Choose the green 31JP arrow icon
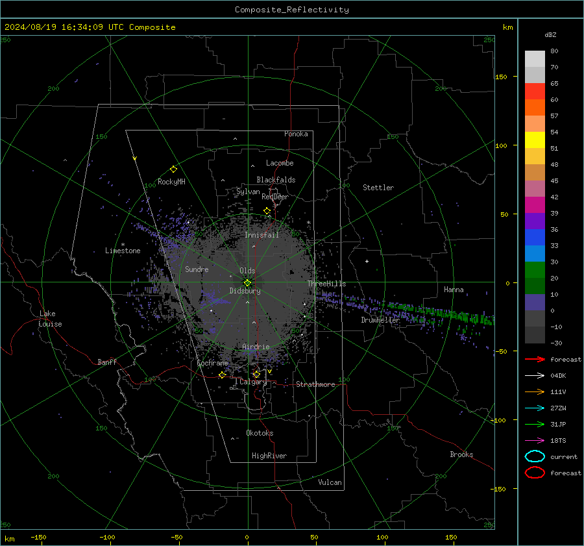The width and height of the screenshot is (584, 546). point(535,424)
